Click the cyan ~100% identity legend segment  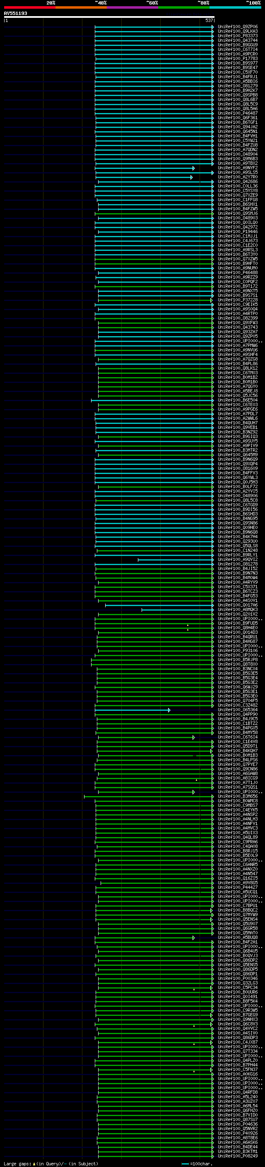coord(235,7)
